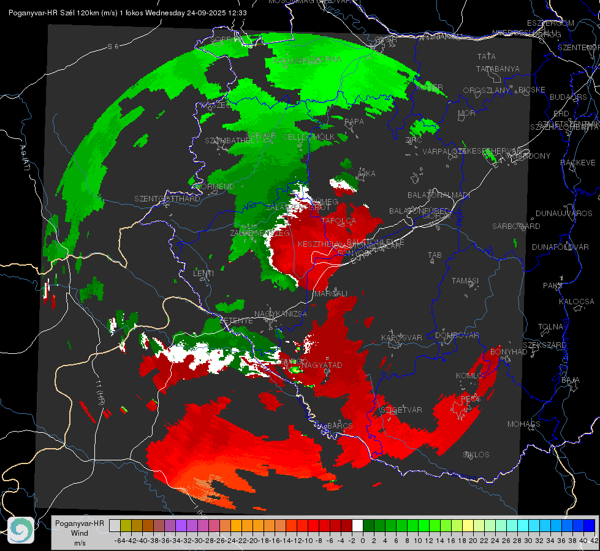The image size is (600, 551).
Task: Click the A9 (AT) road label
Action: (x=25, y=159)
